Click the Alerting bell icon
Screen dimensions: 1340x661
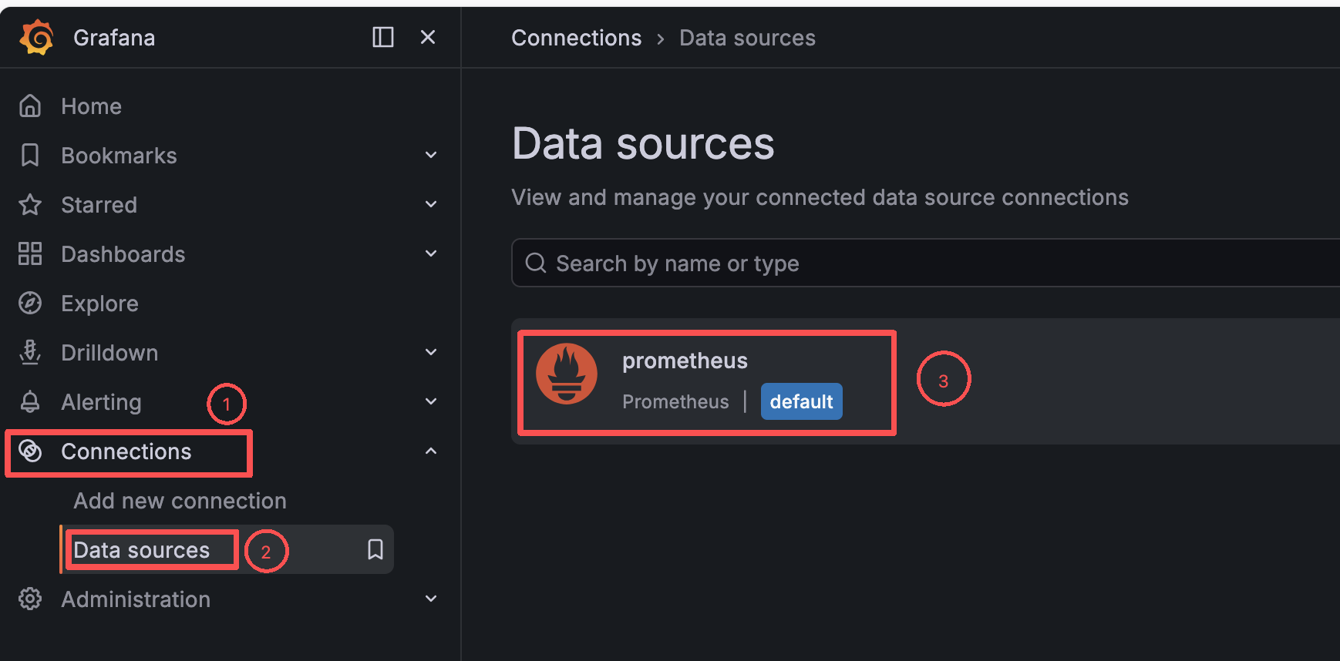[30, 401]
